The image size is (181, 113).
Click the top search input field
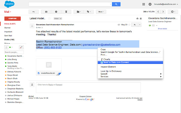(70, 4)
